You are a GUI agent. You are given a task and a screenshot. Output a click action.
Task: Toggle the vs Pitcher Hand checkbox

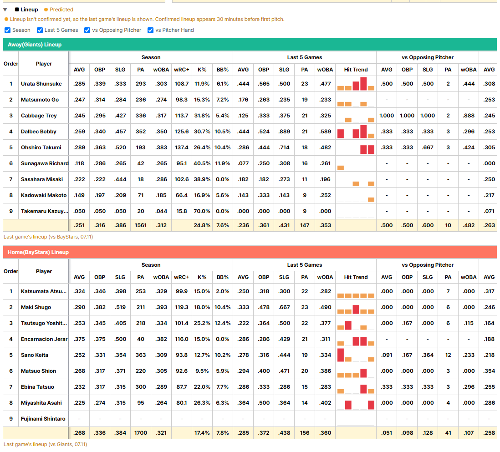pyautogui.click(x=151, y=30)
